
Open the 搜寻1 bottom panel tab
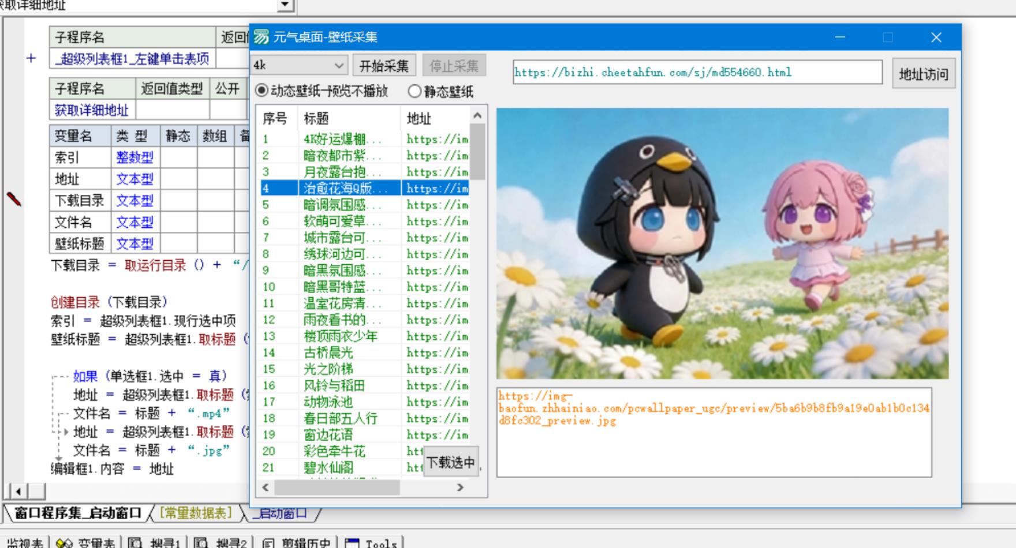155,543
